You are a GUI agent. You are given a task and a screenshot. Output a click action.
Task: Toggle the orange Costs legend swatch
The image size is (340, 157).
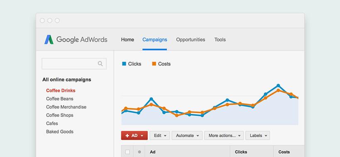tap(154, 64)
